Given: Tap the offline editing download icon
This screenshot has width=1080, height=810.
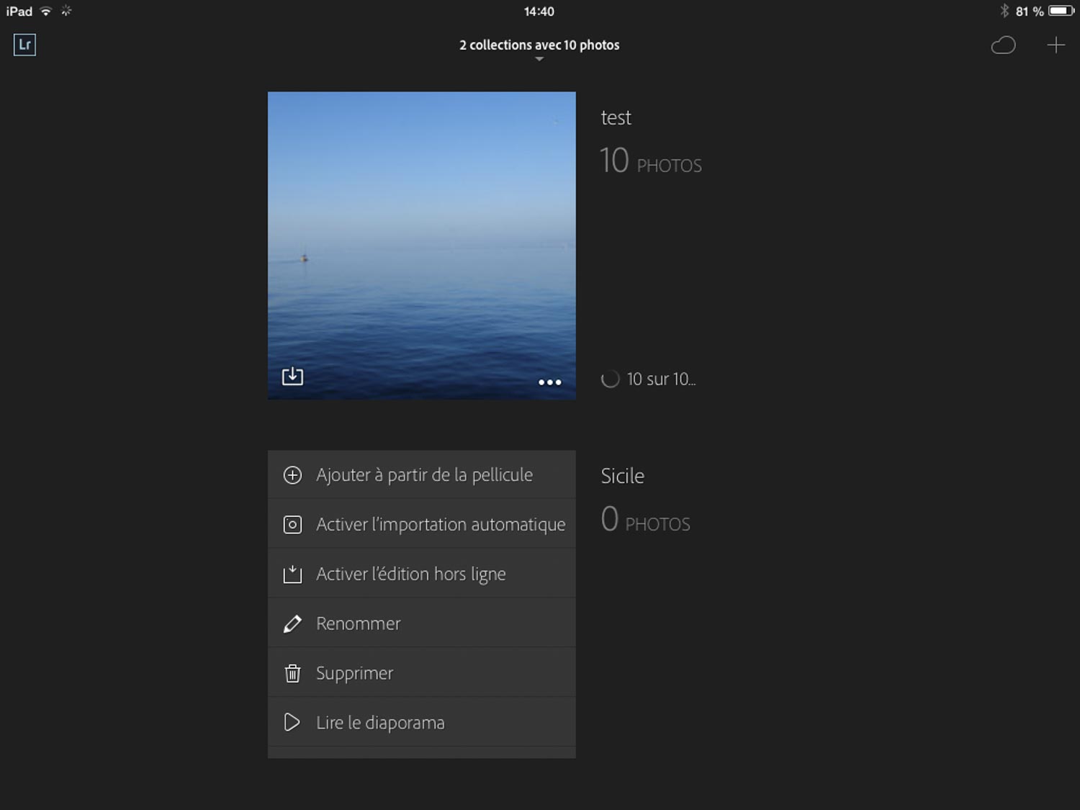Looking at the screenshot, I should (292, 574).
